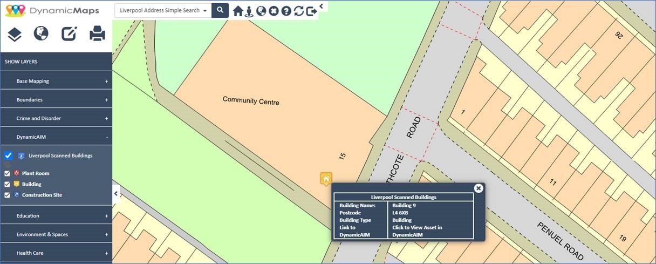Click the red Plant Room legend icon
This screenshot has width=656, height=264.
point(16,173)
